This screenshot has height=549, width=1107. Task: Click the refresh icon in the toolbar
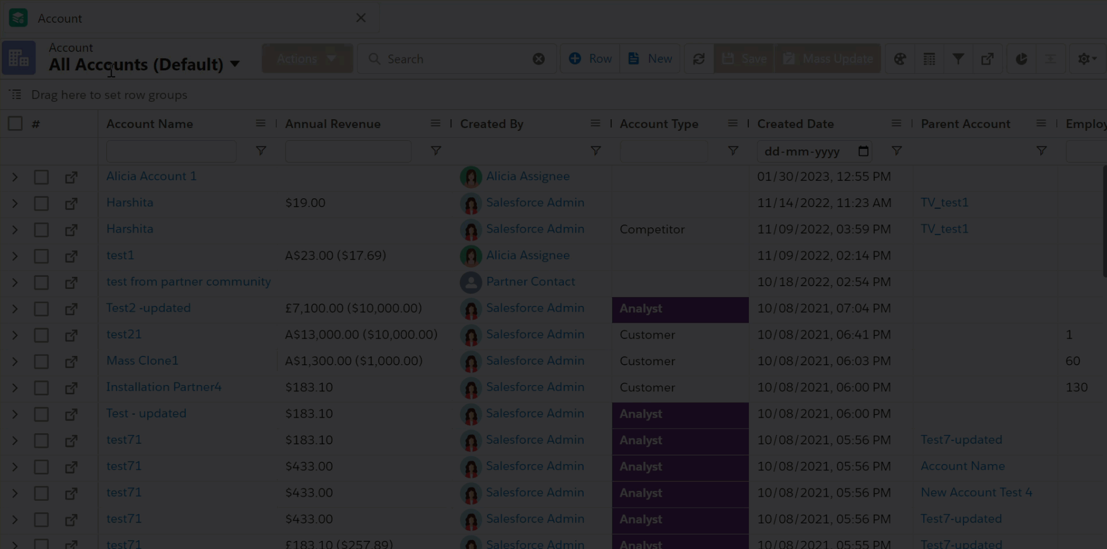point(699,59)
